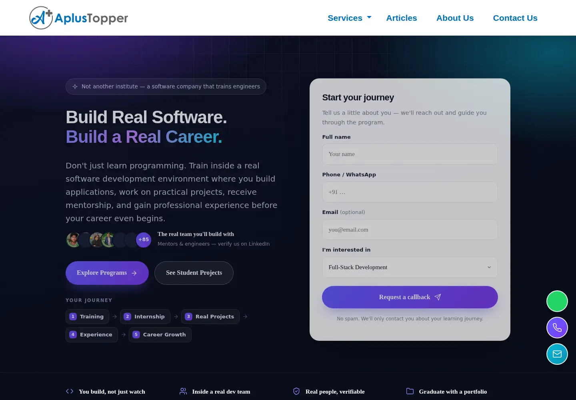The image size is (576, 400).
Task: Open the teal email envelope button
Action: click(x=557, y=354)
